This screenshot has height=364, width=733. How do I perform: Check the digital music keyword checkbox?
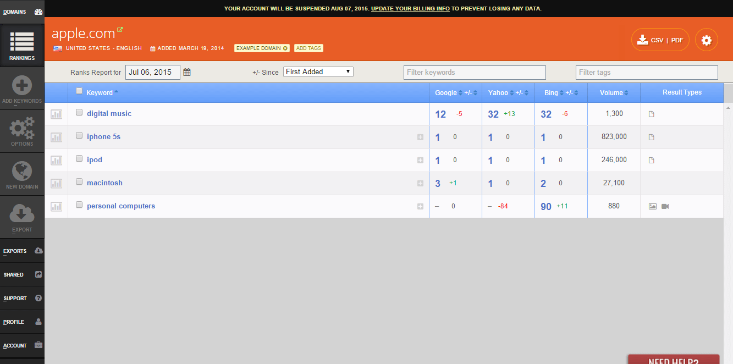tap(79, 113)
